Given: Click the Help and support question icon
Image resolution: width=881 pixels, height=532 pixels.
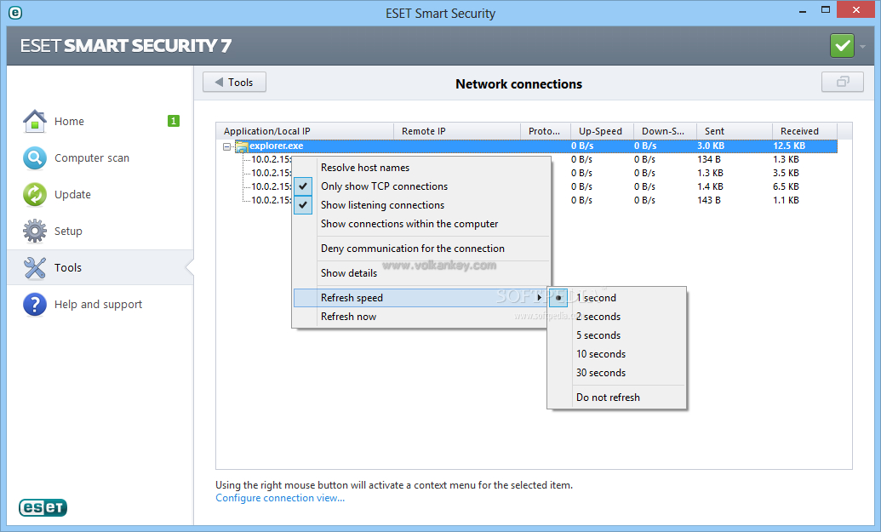Looking at the screenshot, I should (35, 305).
